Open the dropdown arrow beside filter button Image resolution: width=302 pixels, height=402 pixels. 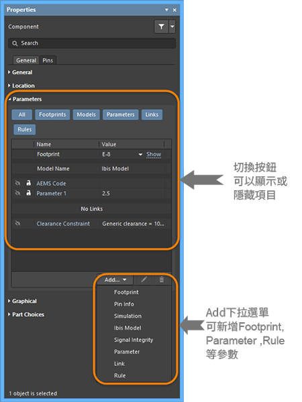(172, 26)
